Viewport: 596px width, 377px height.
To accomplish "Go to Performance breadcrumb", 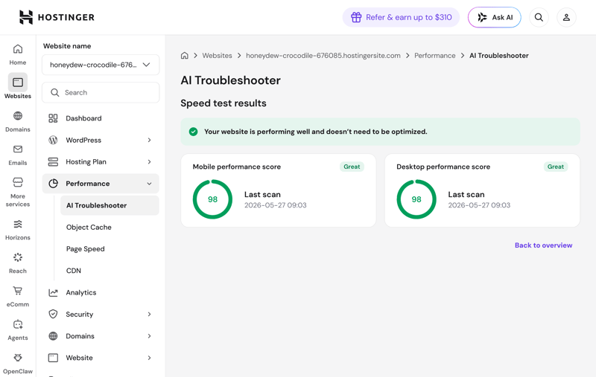I will [x=435, y=56].
